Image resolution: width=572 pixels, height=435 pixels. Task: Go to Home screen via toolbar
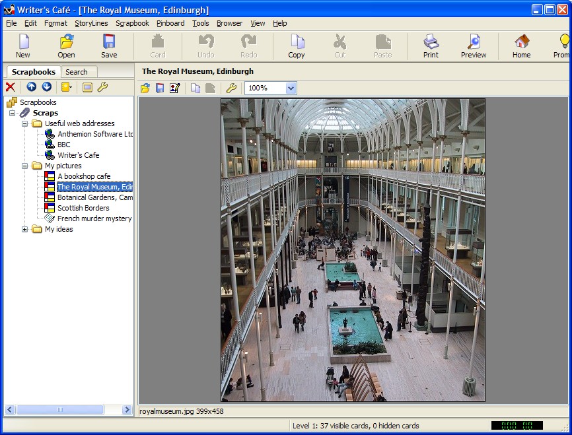tap(521, 46)
